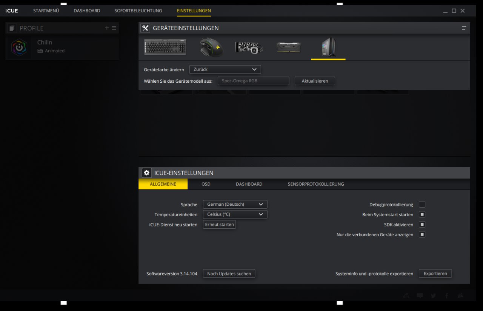Switch to Sofortbeleuchtung
483x311 pixels.
click(x=138, y=11)
